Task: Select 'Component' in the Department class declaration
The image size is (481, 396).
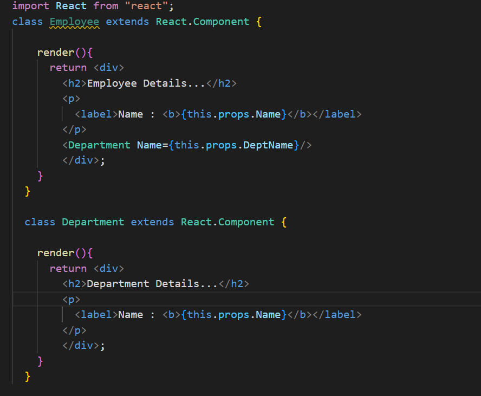Action: tap(246, 222)
